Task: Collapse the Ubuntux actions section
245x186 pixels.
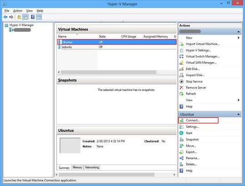Action: point(238,114)
